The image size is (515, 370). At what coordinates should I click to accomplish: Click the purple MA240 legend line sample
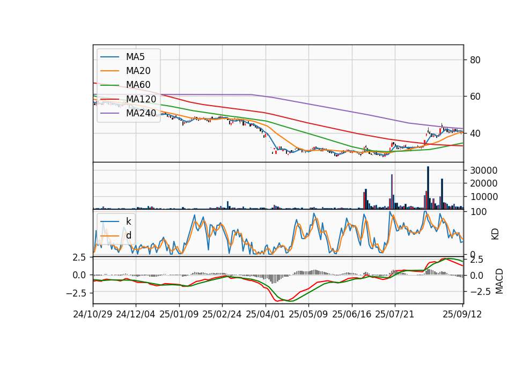click(x=109, y=113)
